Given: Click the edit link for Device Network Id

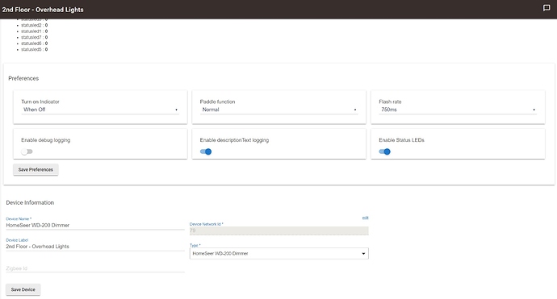Looking at the screenshot, I should coord(365,218).
